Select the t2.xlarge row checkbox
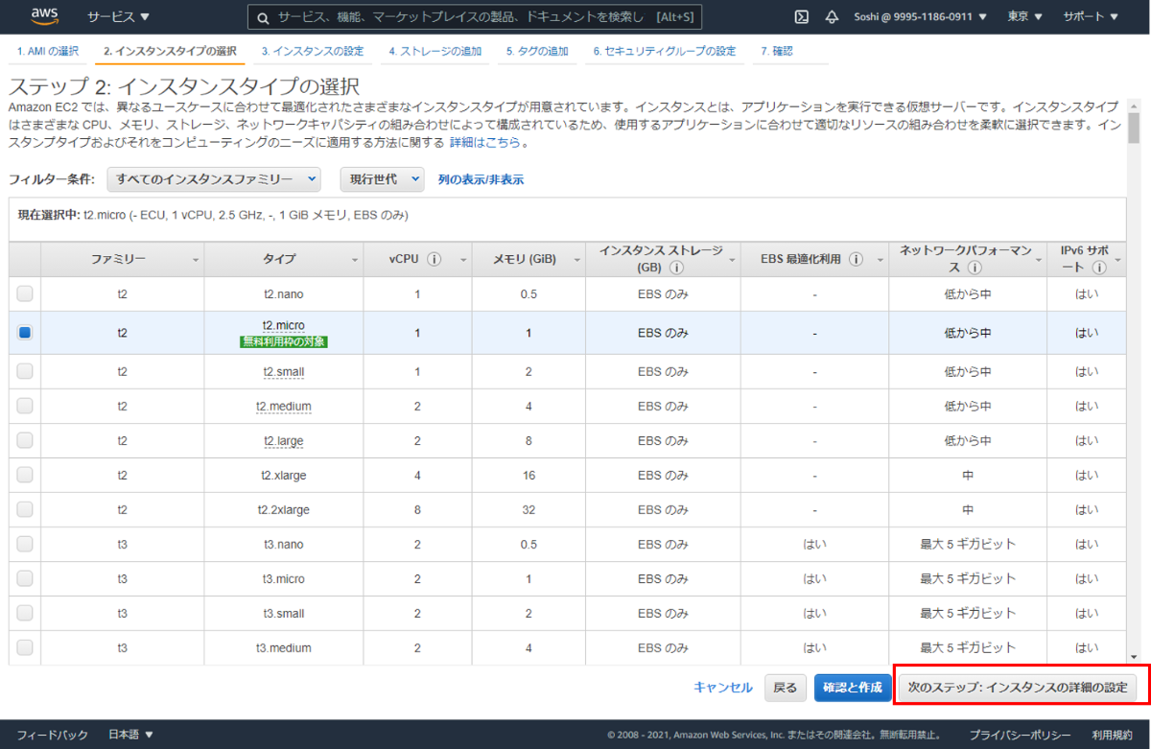 point(25,475)
